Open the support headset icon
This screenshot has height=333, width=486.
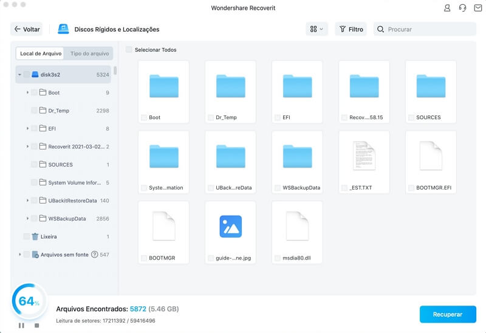coord(462,8)
